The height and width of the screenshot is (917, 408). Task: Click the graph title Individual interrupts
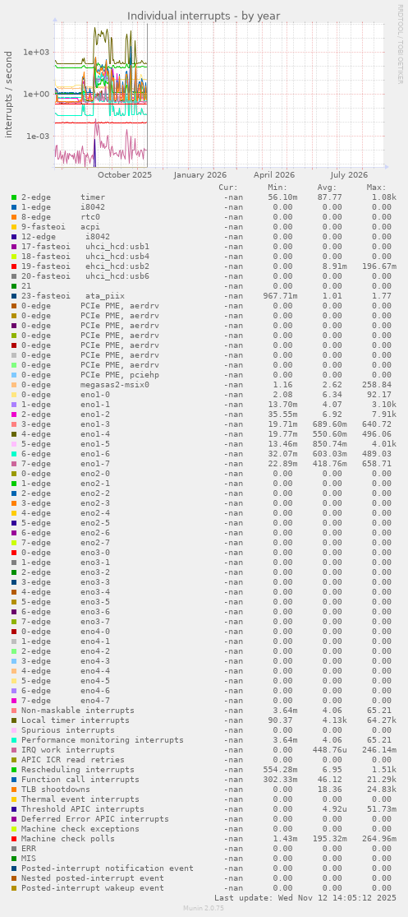coord(204,16)
